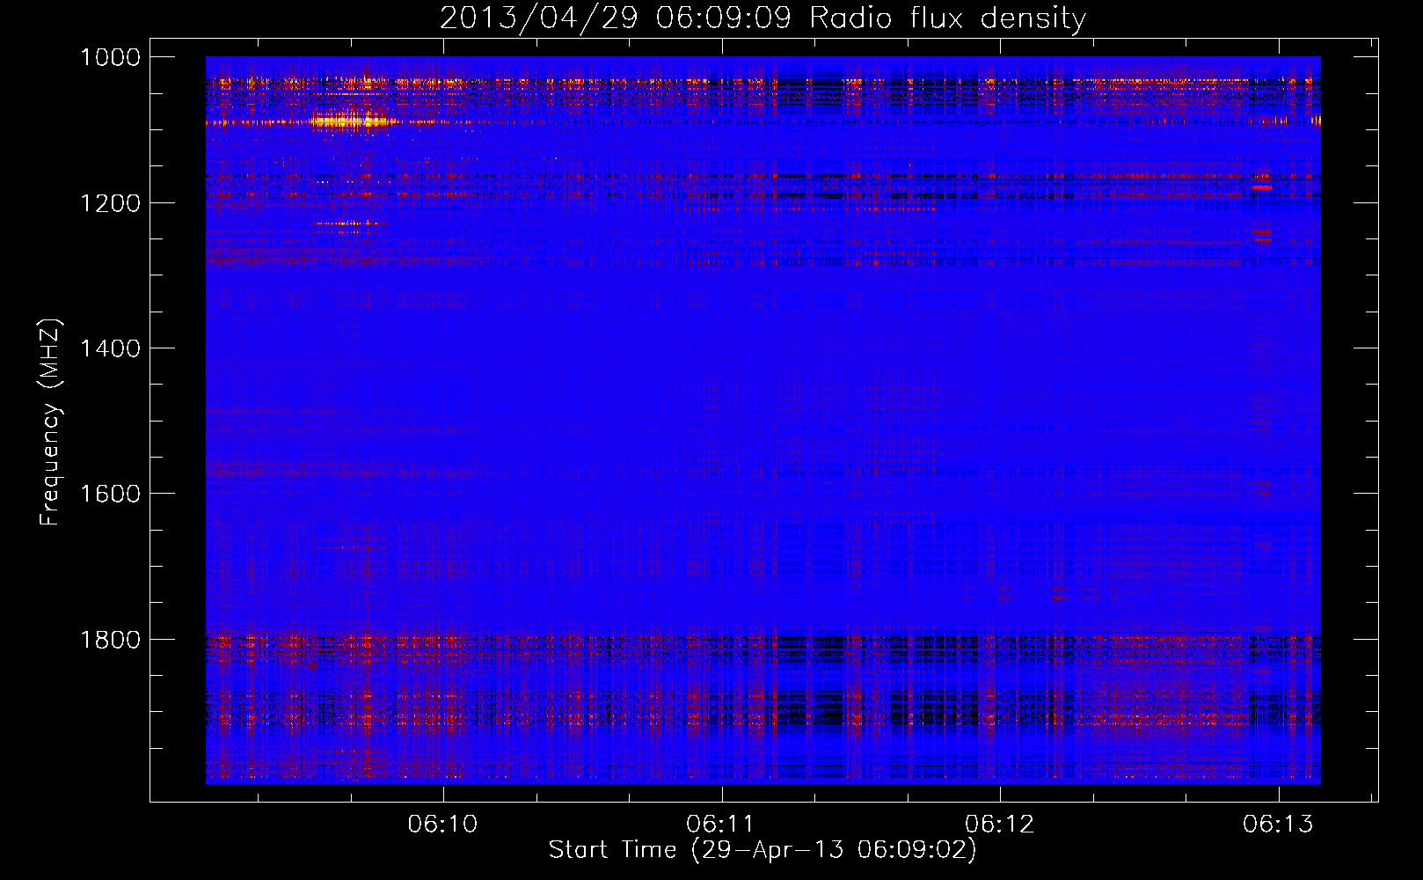The image size is (1423, 880).
Task: Click the 06:12 time tick label
Action: [1000, 824]
